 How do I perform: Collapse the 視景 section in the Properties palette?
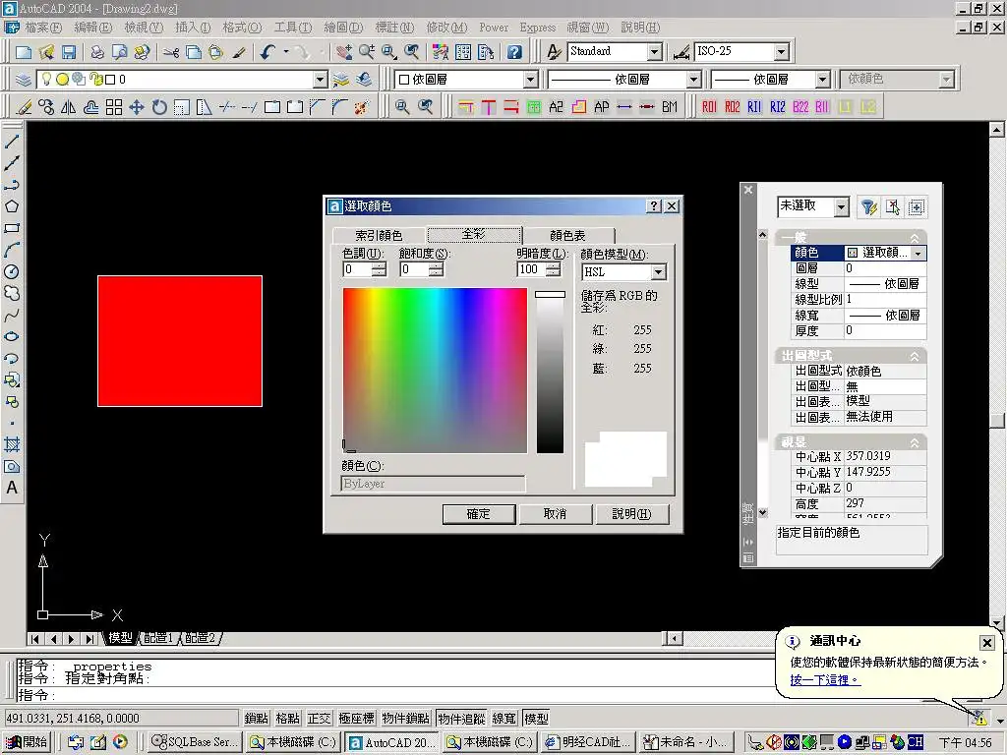(915, 442)
